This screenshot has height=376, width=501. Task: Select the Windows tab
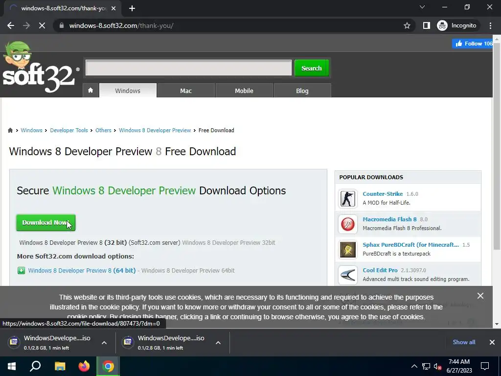click(128, 91)
